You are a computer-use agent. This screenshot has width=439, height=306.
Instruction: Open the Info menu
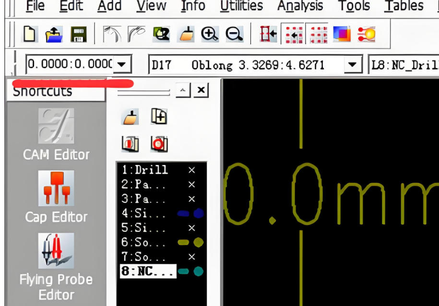(193, 6)
